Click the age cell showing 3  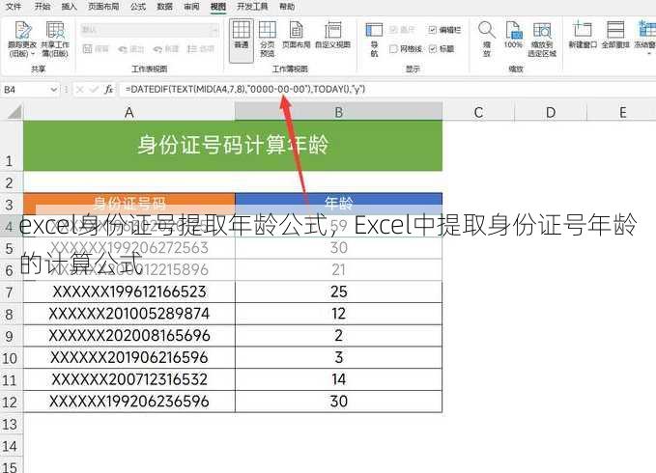point(338,358)
